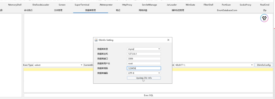Switch to FilterShell tab

(x=208, y=5)
